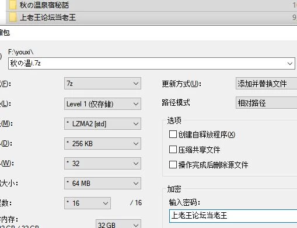
Task: Expand the archive name history dropdown arrow
Action: 290,64
